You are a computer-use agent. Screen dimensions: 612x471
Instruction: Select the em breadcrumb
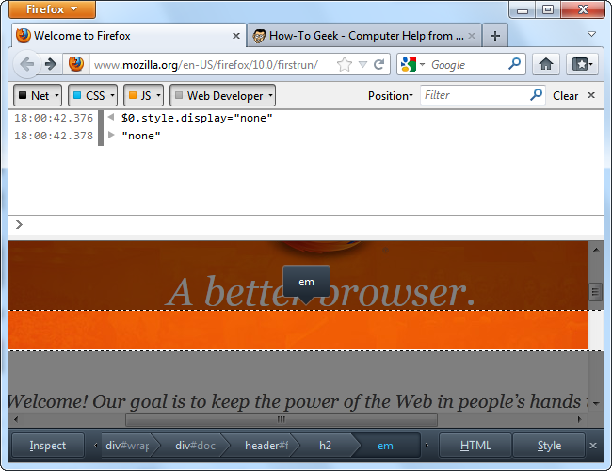click(385, 446)
